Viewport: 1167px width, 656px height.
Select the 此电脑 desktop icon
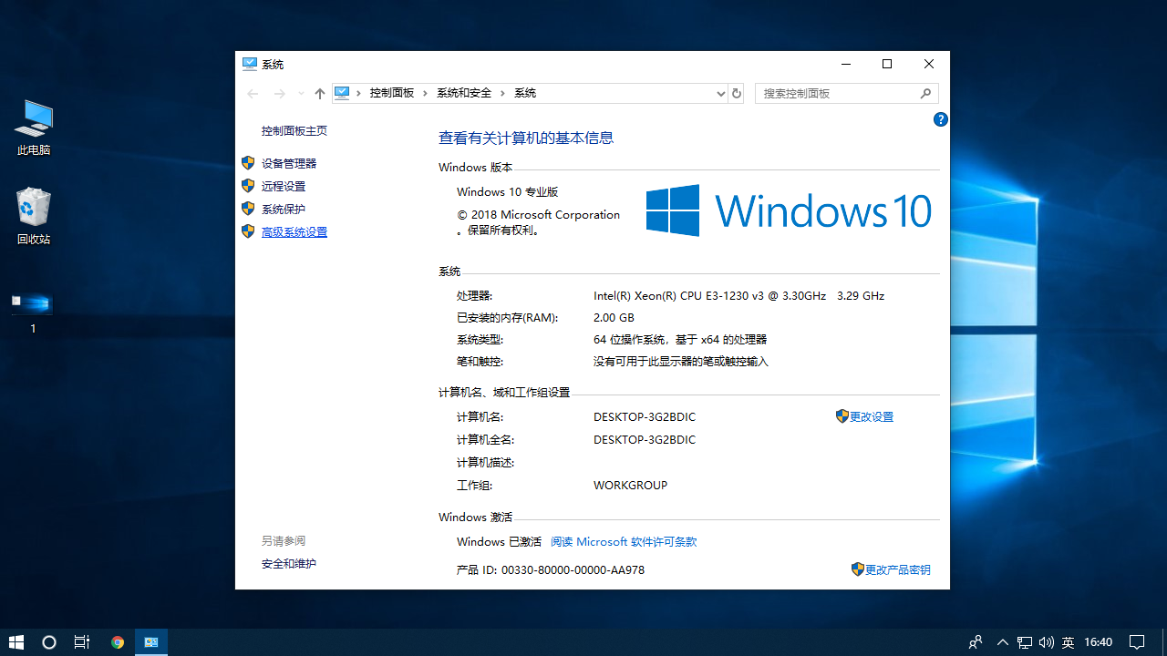point(34,128)
